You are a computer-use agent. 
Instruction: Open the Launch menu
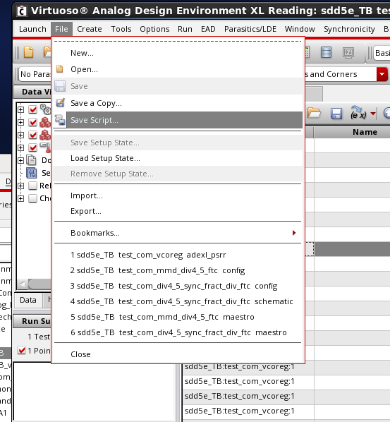(x=32, y=29)
